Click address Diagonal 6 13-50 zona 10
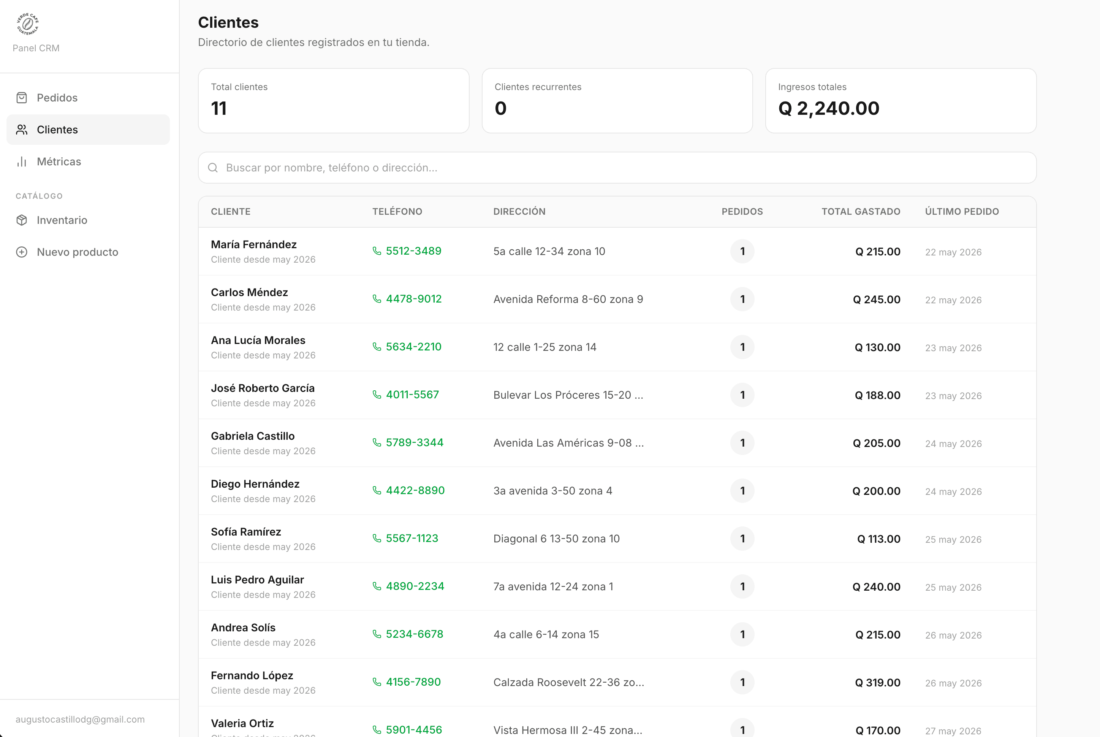This screenshot has height=737, width=1100. (x=556, y=539)
